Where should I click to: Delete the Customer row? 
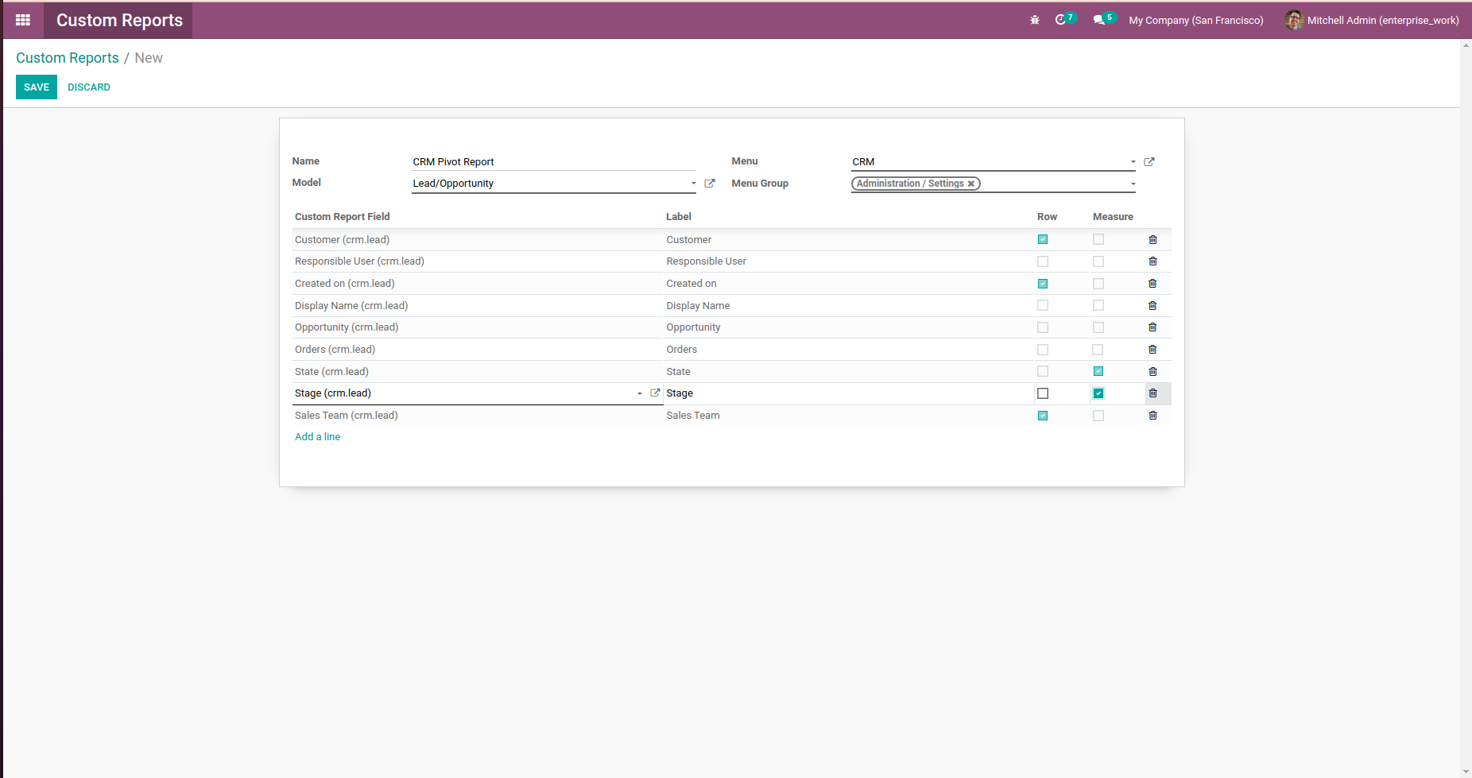1152,239
